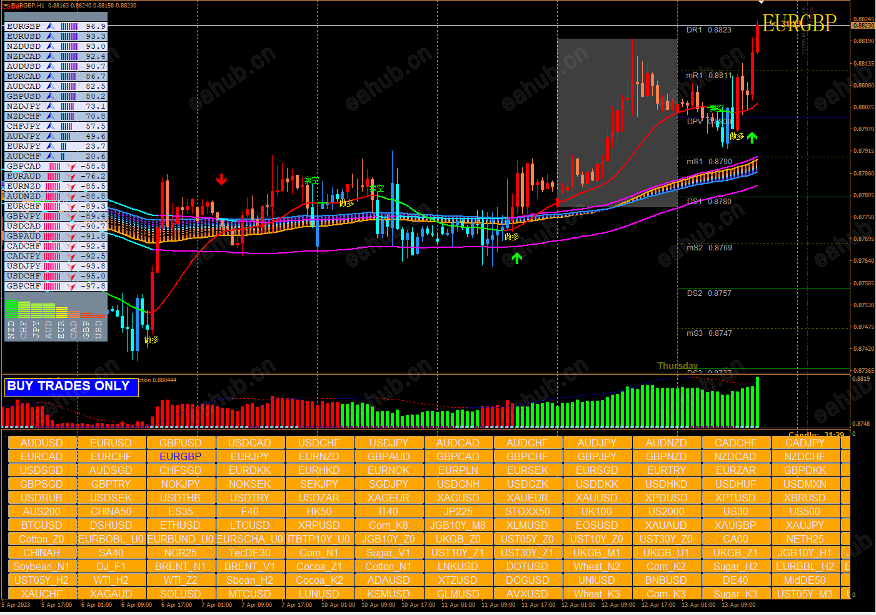The height and width of the screenshot is (615, 876).
Task: Click the green buy arrow near 13 Apr
Action: pyautogui.click(x=752, y=137)
